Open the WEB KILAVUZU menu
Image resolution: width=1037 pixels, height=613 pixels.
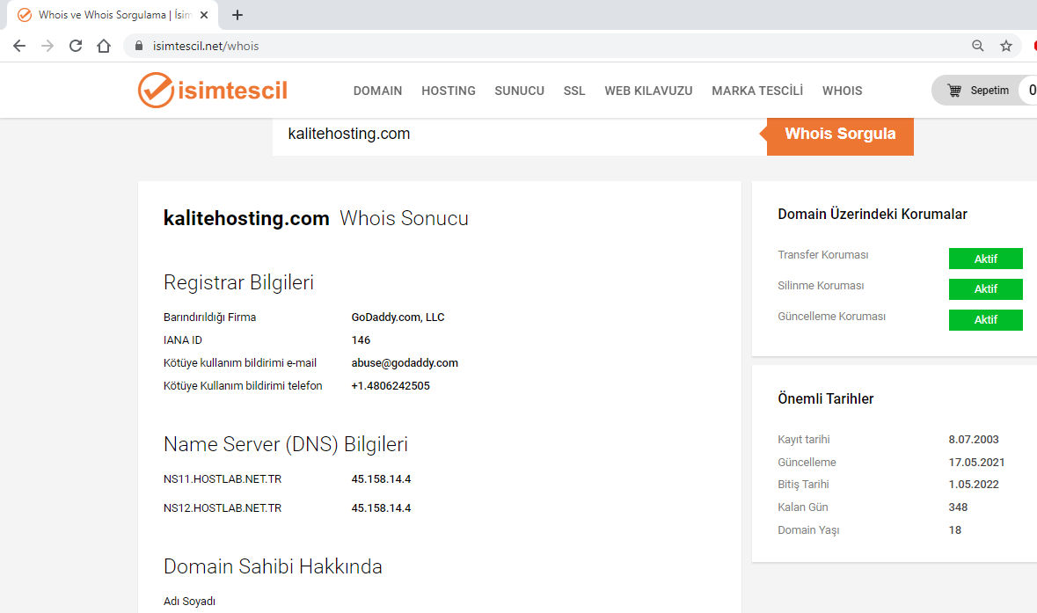pyautogui.click(x=648, y=91)
